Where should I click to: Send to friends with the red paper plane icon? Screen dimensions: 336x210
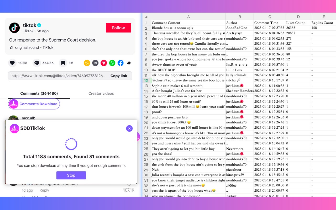(x=104, y=63)
